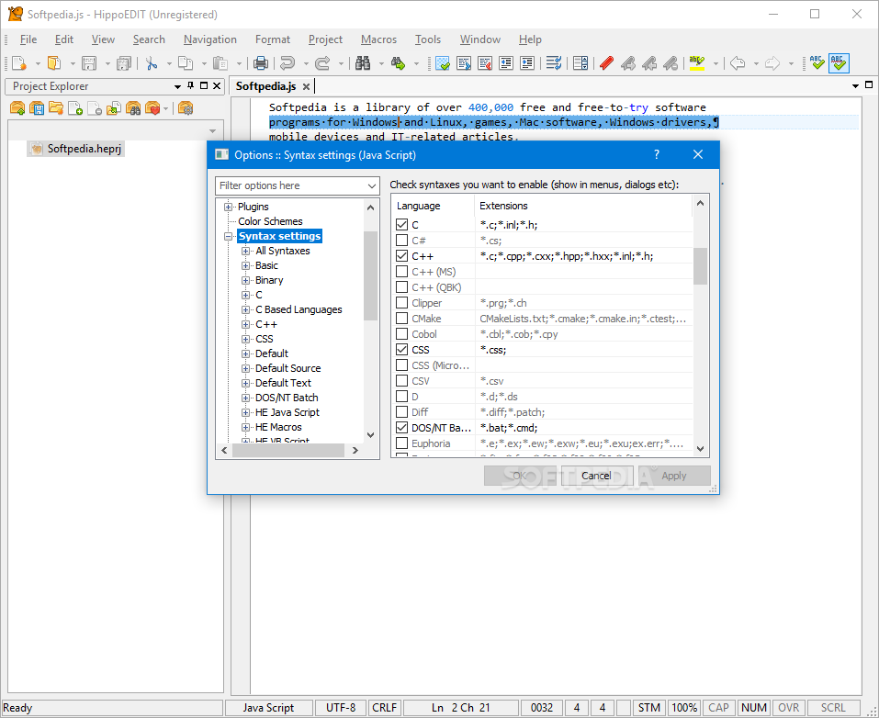Expand the Plugins tree node
The width and height of the screenshot is (879, 718).
[x=228, y=207]
